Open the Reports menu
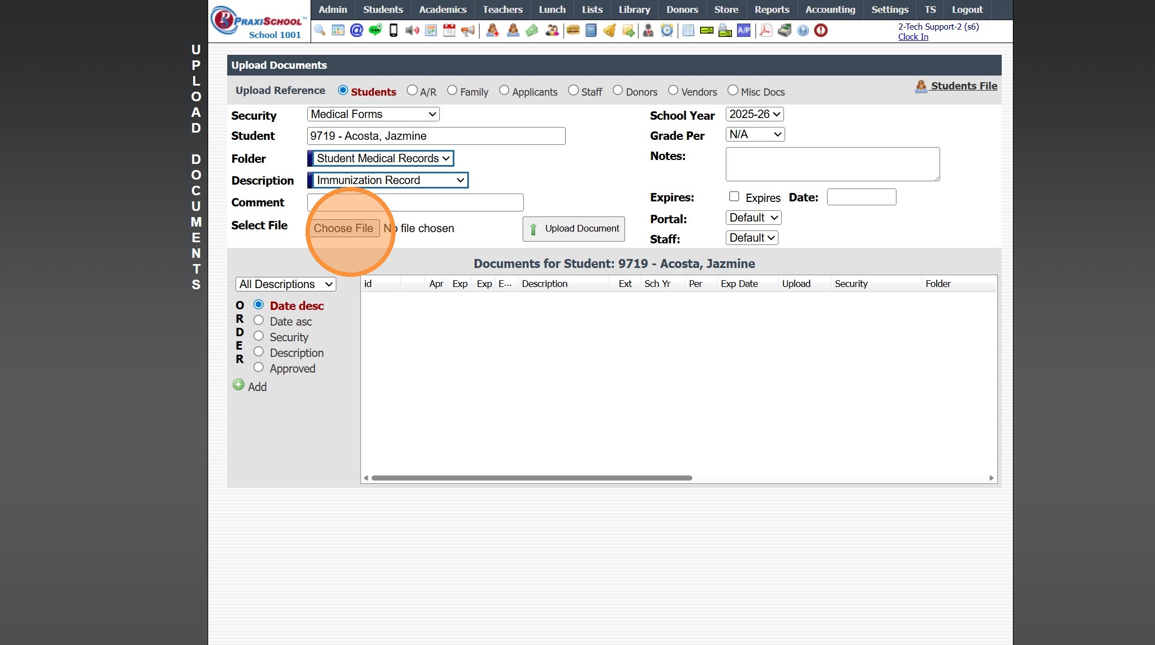Viewport: 1155px width, 645px height. [771, 10]
